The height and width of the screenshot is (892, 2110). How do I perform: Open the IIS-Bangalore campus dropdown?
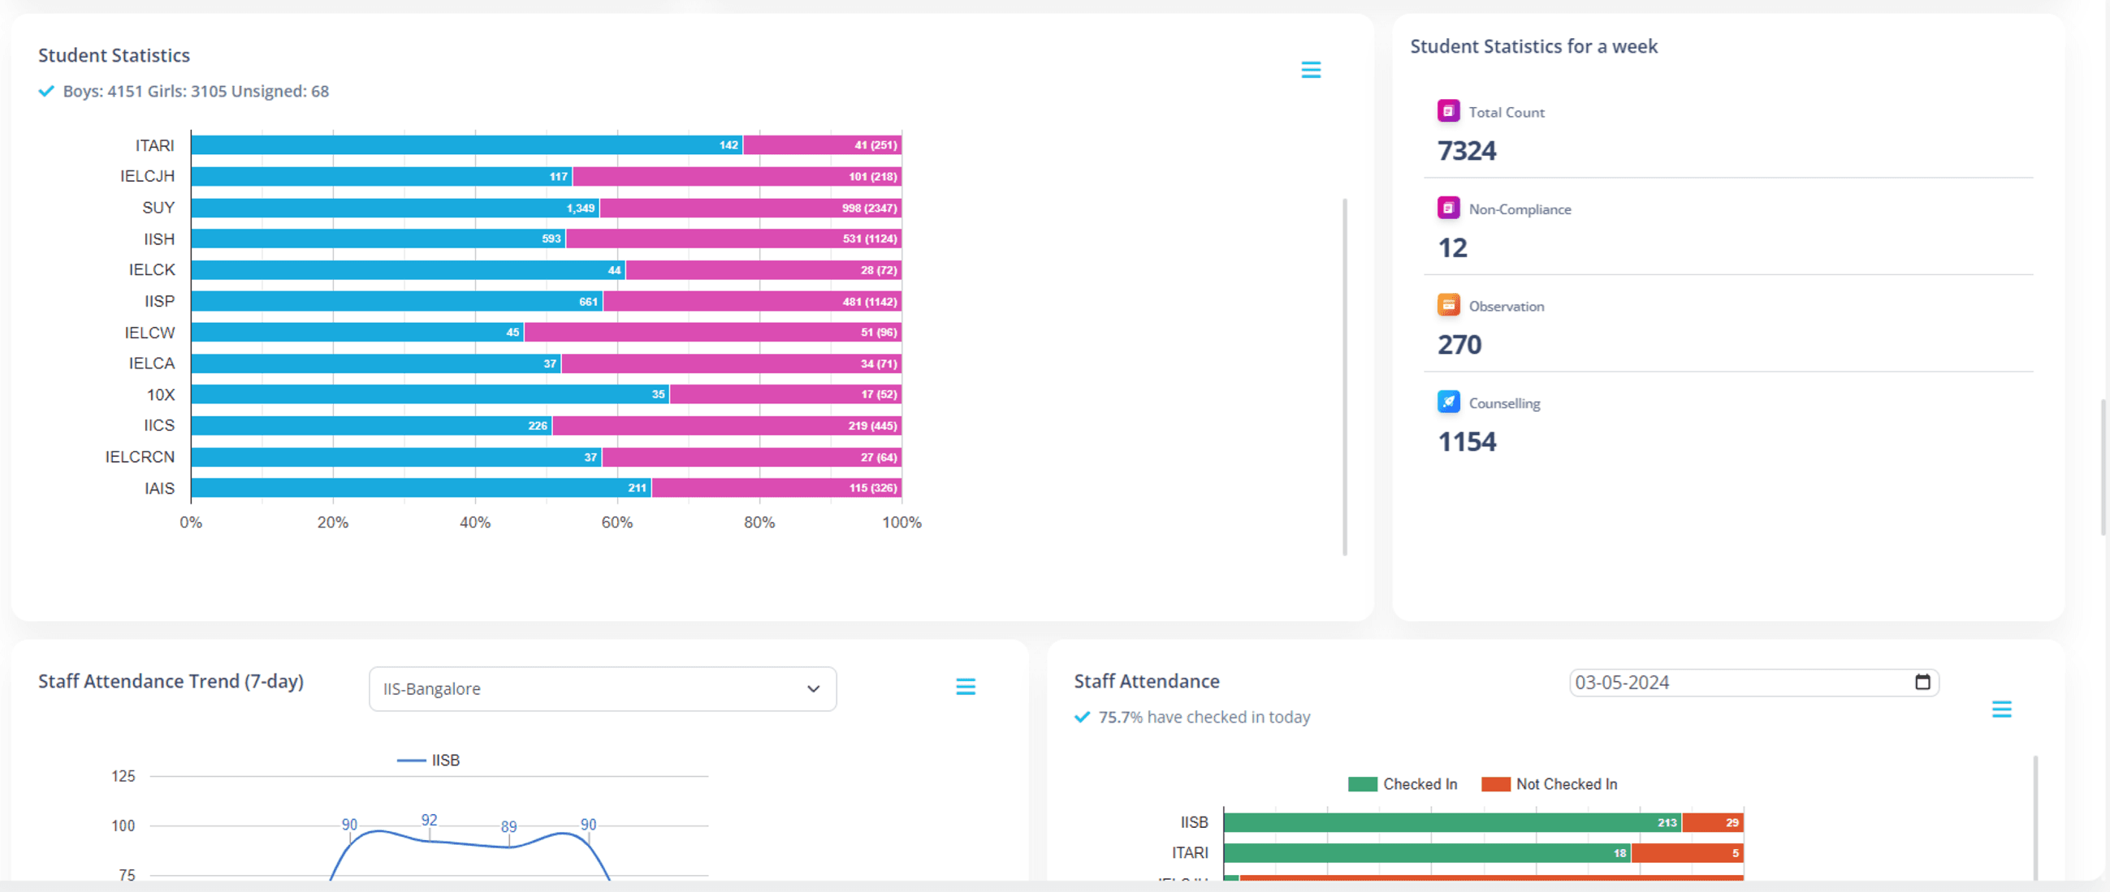click(602, 689)
